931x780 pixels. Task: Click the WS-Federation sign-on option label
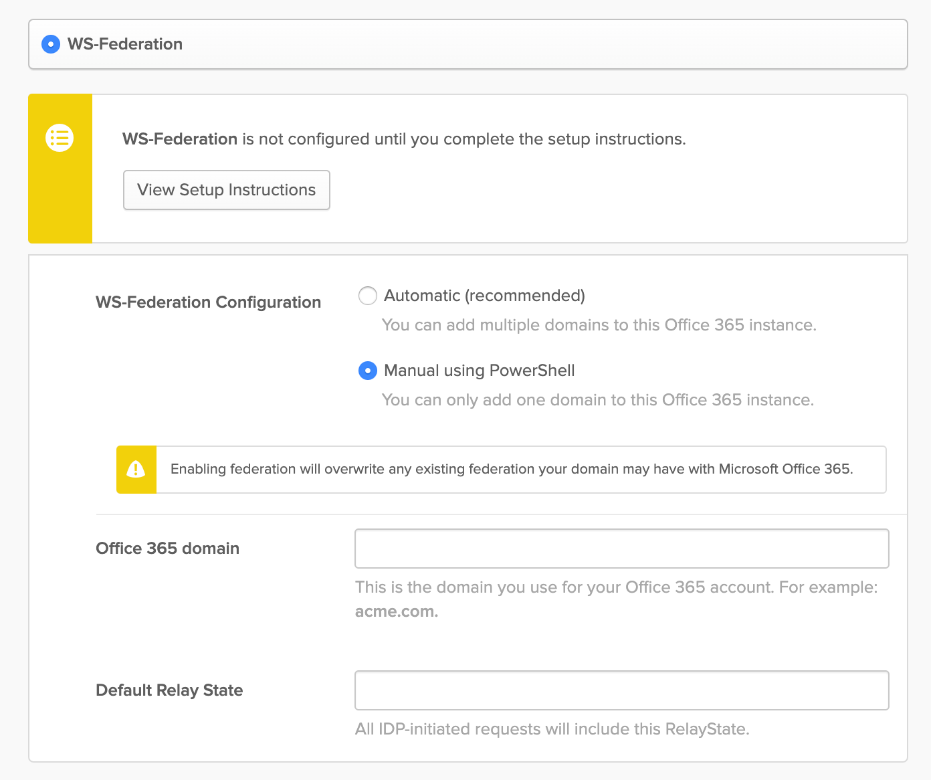125,44
